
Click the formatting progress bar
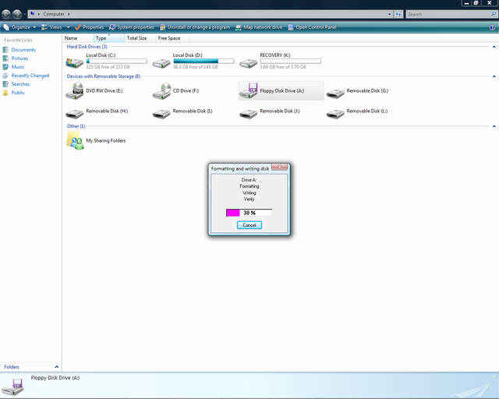coord(249,212)
